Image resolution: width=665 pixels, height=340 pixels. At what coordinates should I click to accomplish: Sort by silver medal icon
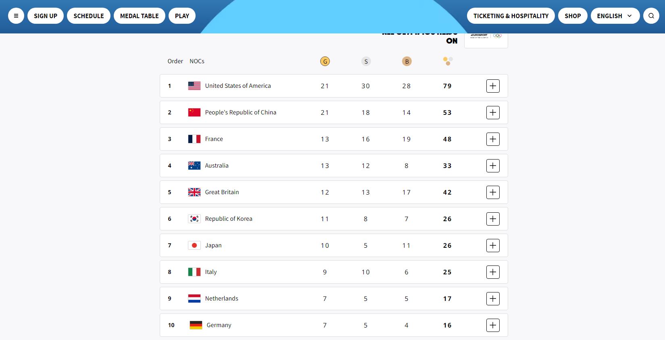(x=366, y=61)
